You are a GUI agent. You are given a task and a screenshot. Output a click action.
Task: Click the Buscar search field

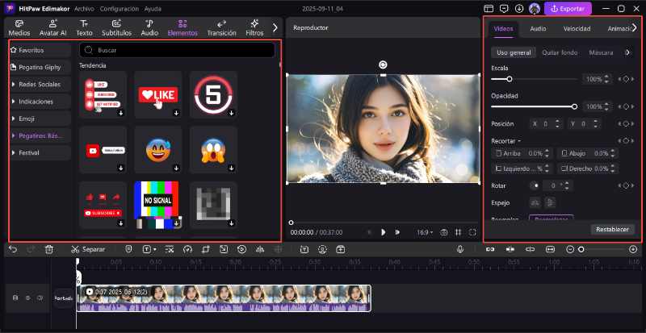click(x=177, y=50)
